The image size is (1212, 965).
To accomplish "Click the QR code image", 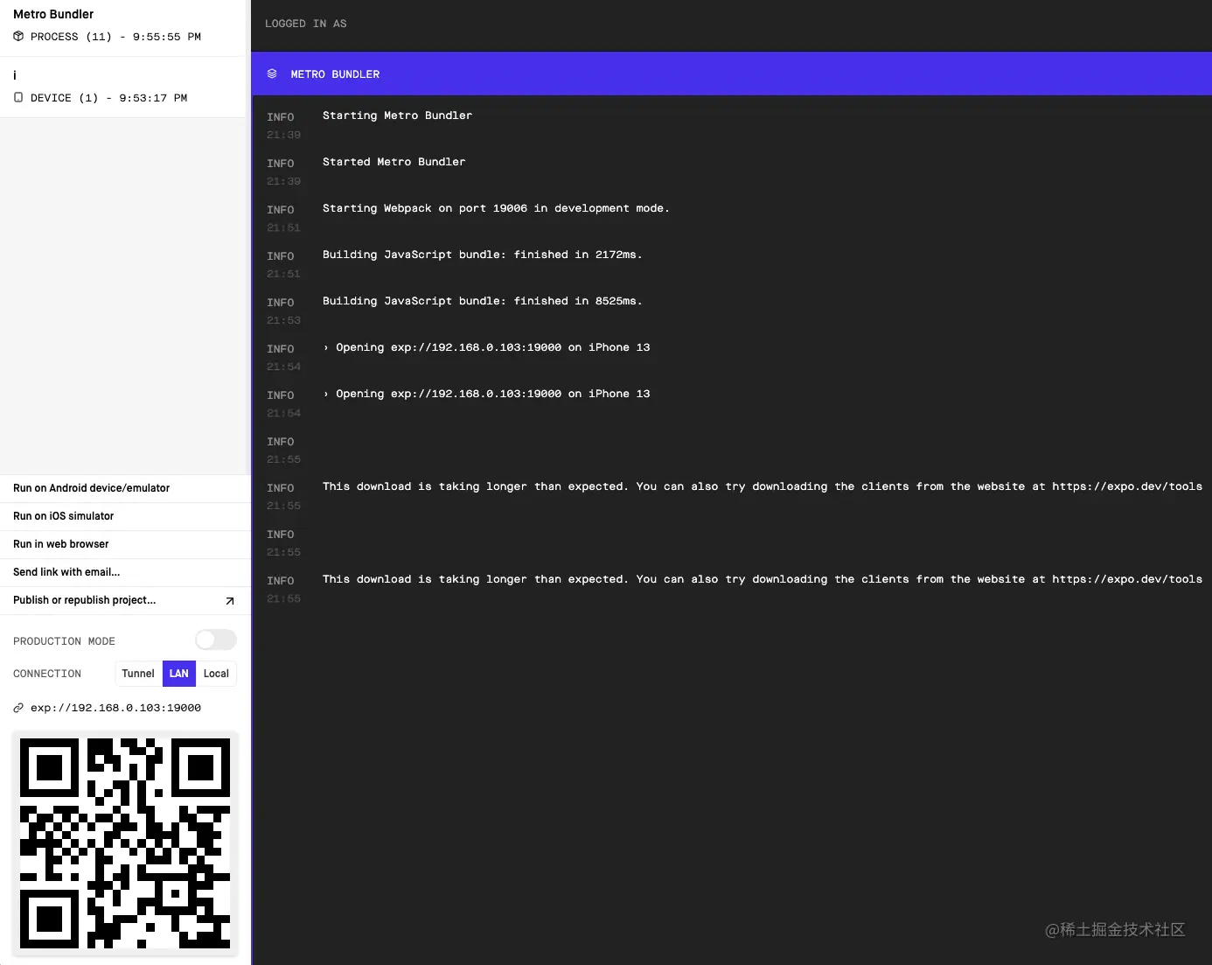I will tap(125, 843).
